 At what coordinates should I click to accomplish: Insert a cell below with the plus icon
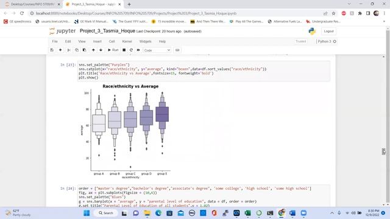tap(60, 50)
